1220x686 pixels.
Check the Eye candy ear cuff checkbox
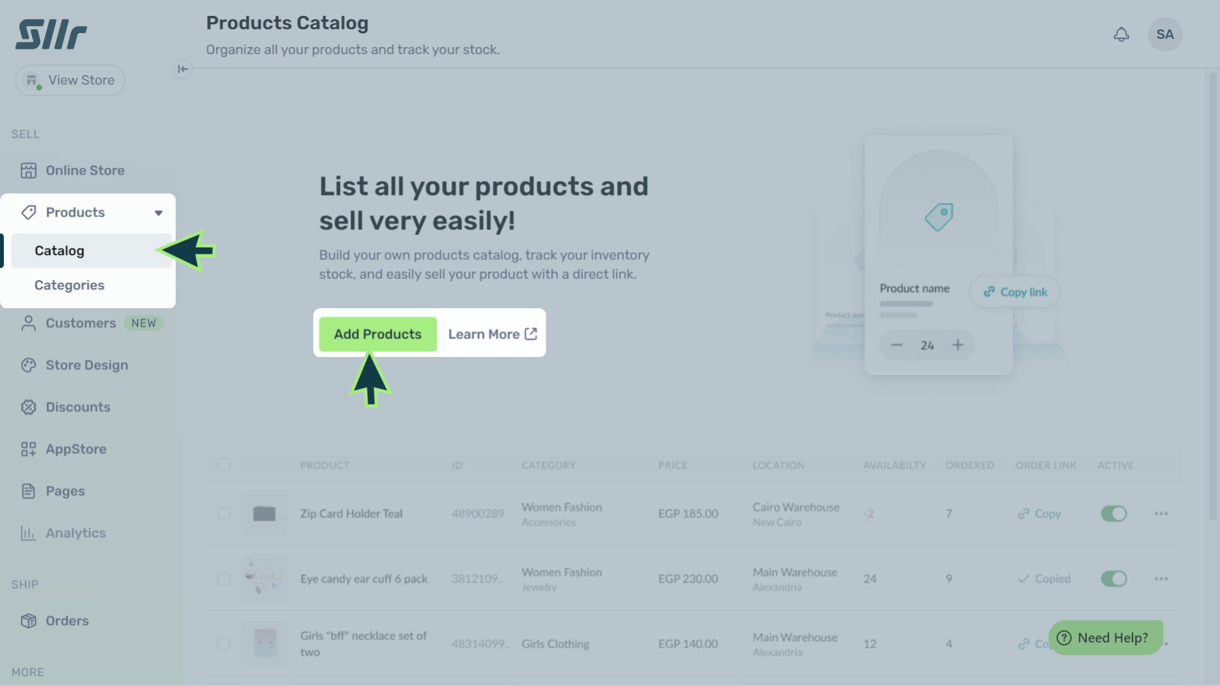click(x=224, y=579)
